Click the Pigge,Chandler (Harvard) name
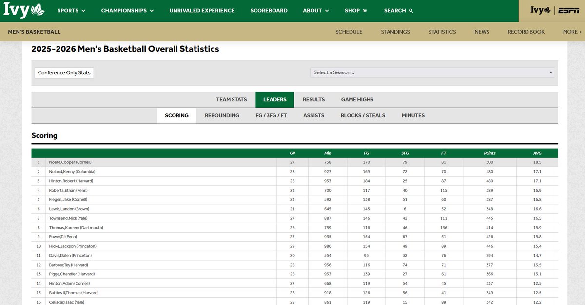Viewport: 585px width, 305px height. coord(72,274)
